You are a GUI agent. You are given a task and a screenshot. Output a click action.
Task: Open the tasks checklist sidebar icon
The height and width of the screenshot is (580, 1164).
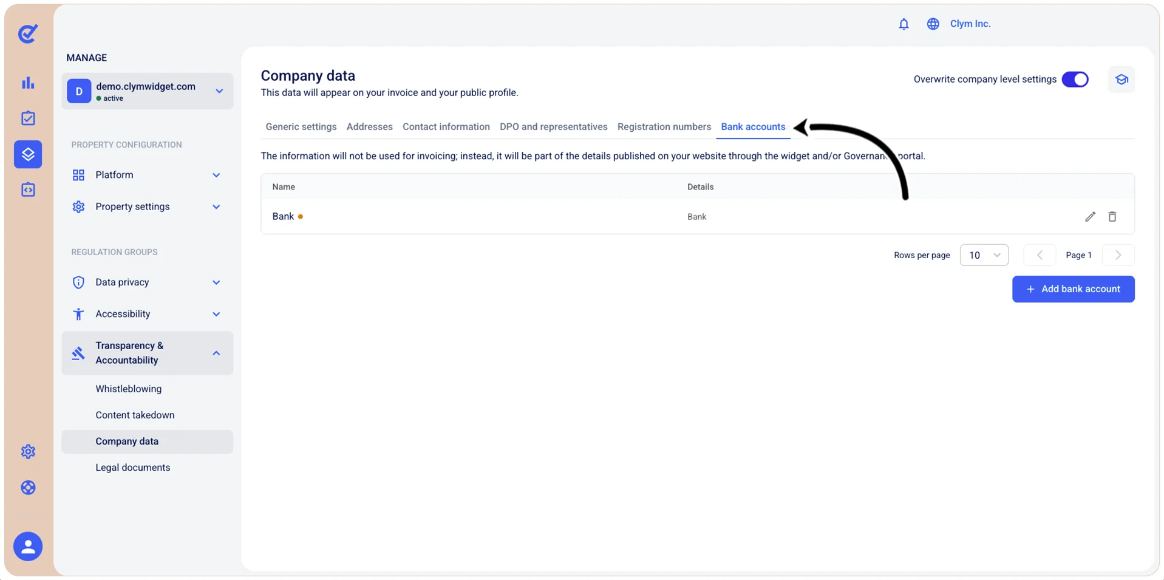28,118
